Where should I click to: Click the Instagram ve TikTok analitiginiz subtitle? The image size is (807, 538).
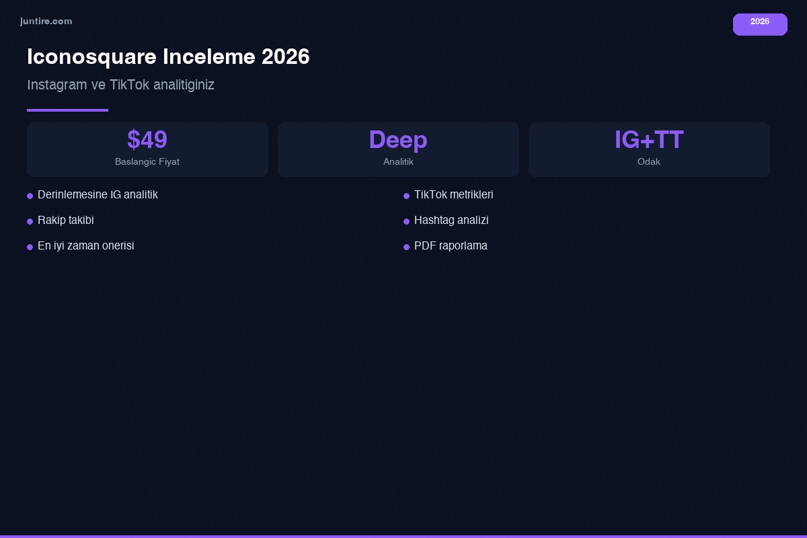click(120, 85)
